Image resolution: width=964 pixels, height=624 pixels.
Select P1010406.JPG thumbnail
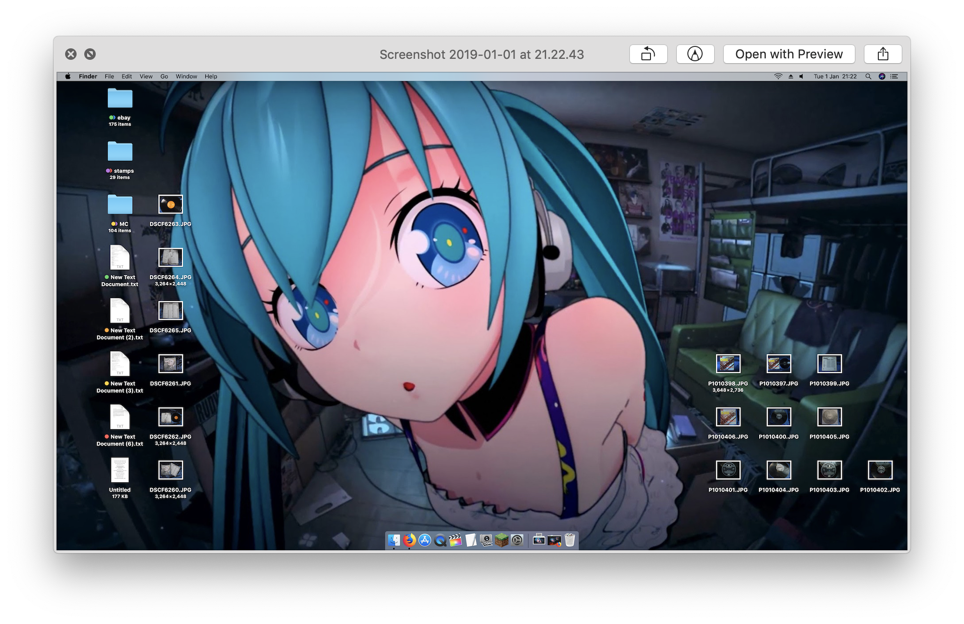point(728,417)
